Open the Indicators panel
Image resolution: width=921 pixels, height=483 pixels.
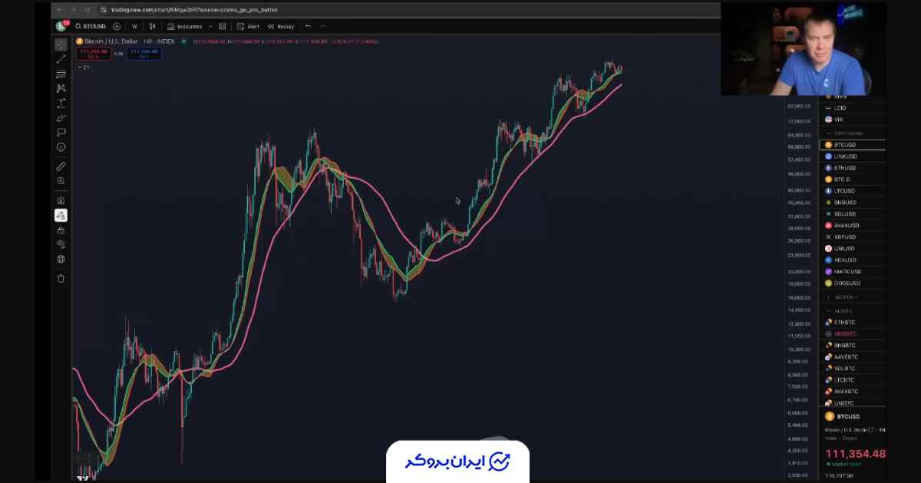(189, 26)
